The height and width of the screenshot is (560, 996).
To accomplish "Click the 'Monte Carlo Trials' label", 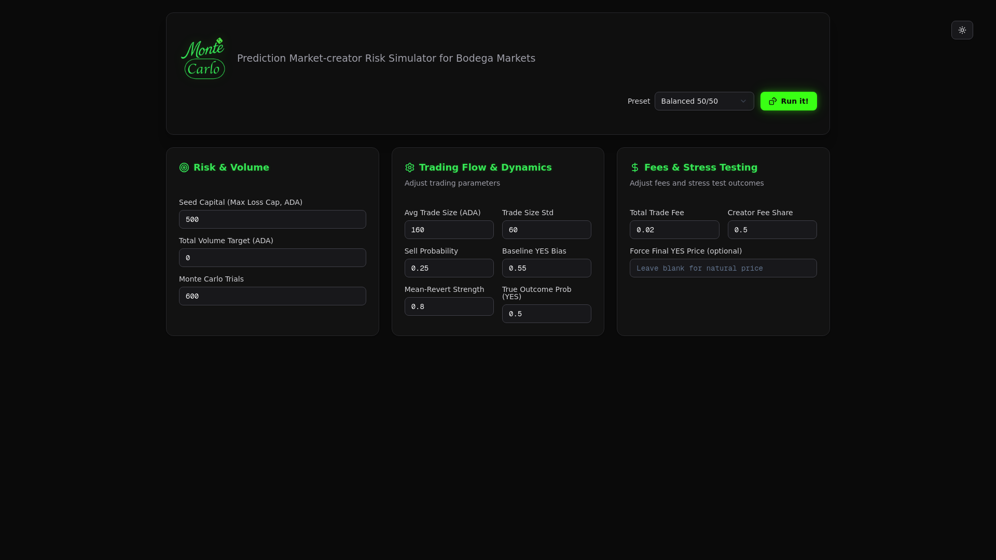I will coord(211,279).
